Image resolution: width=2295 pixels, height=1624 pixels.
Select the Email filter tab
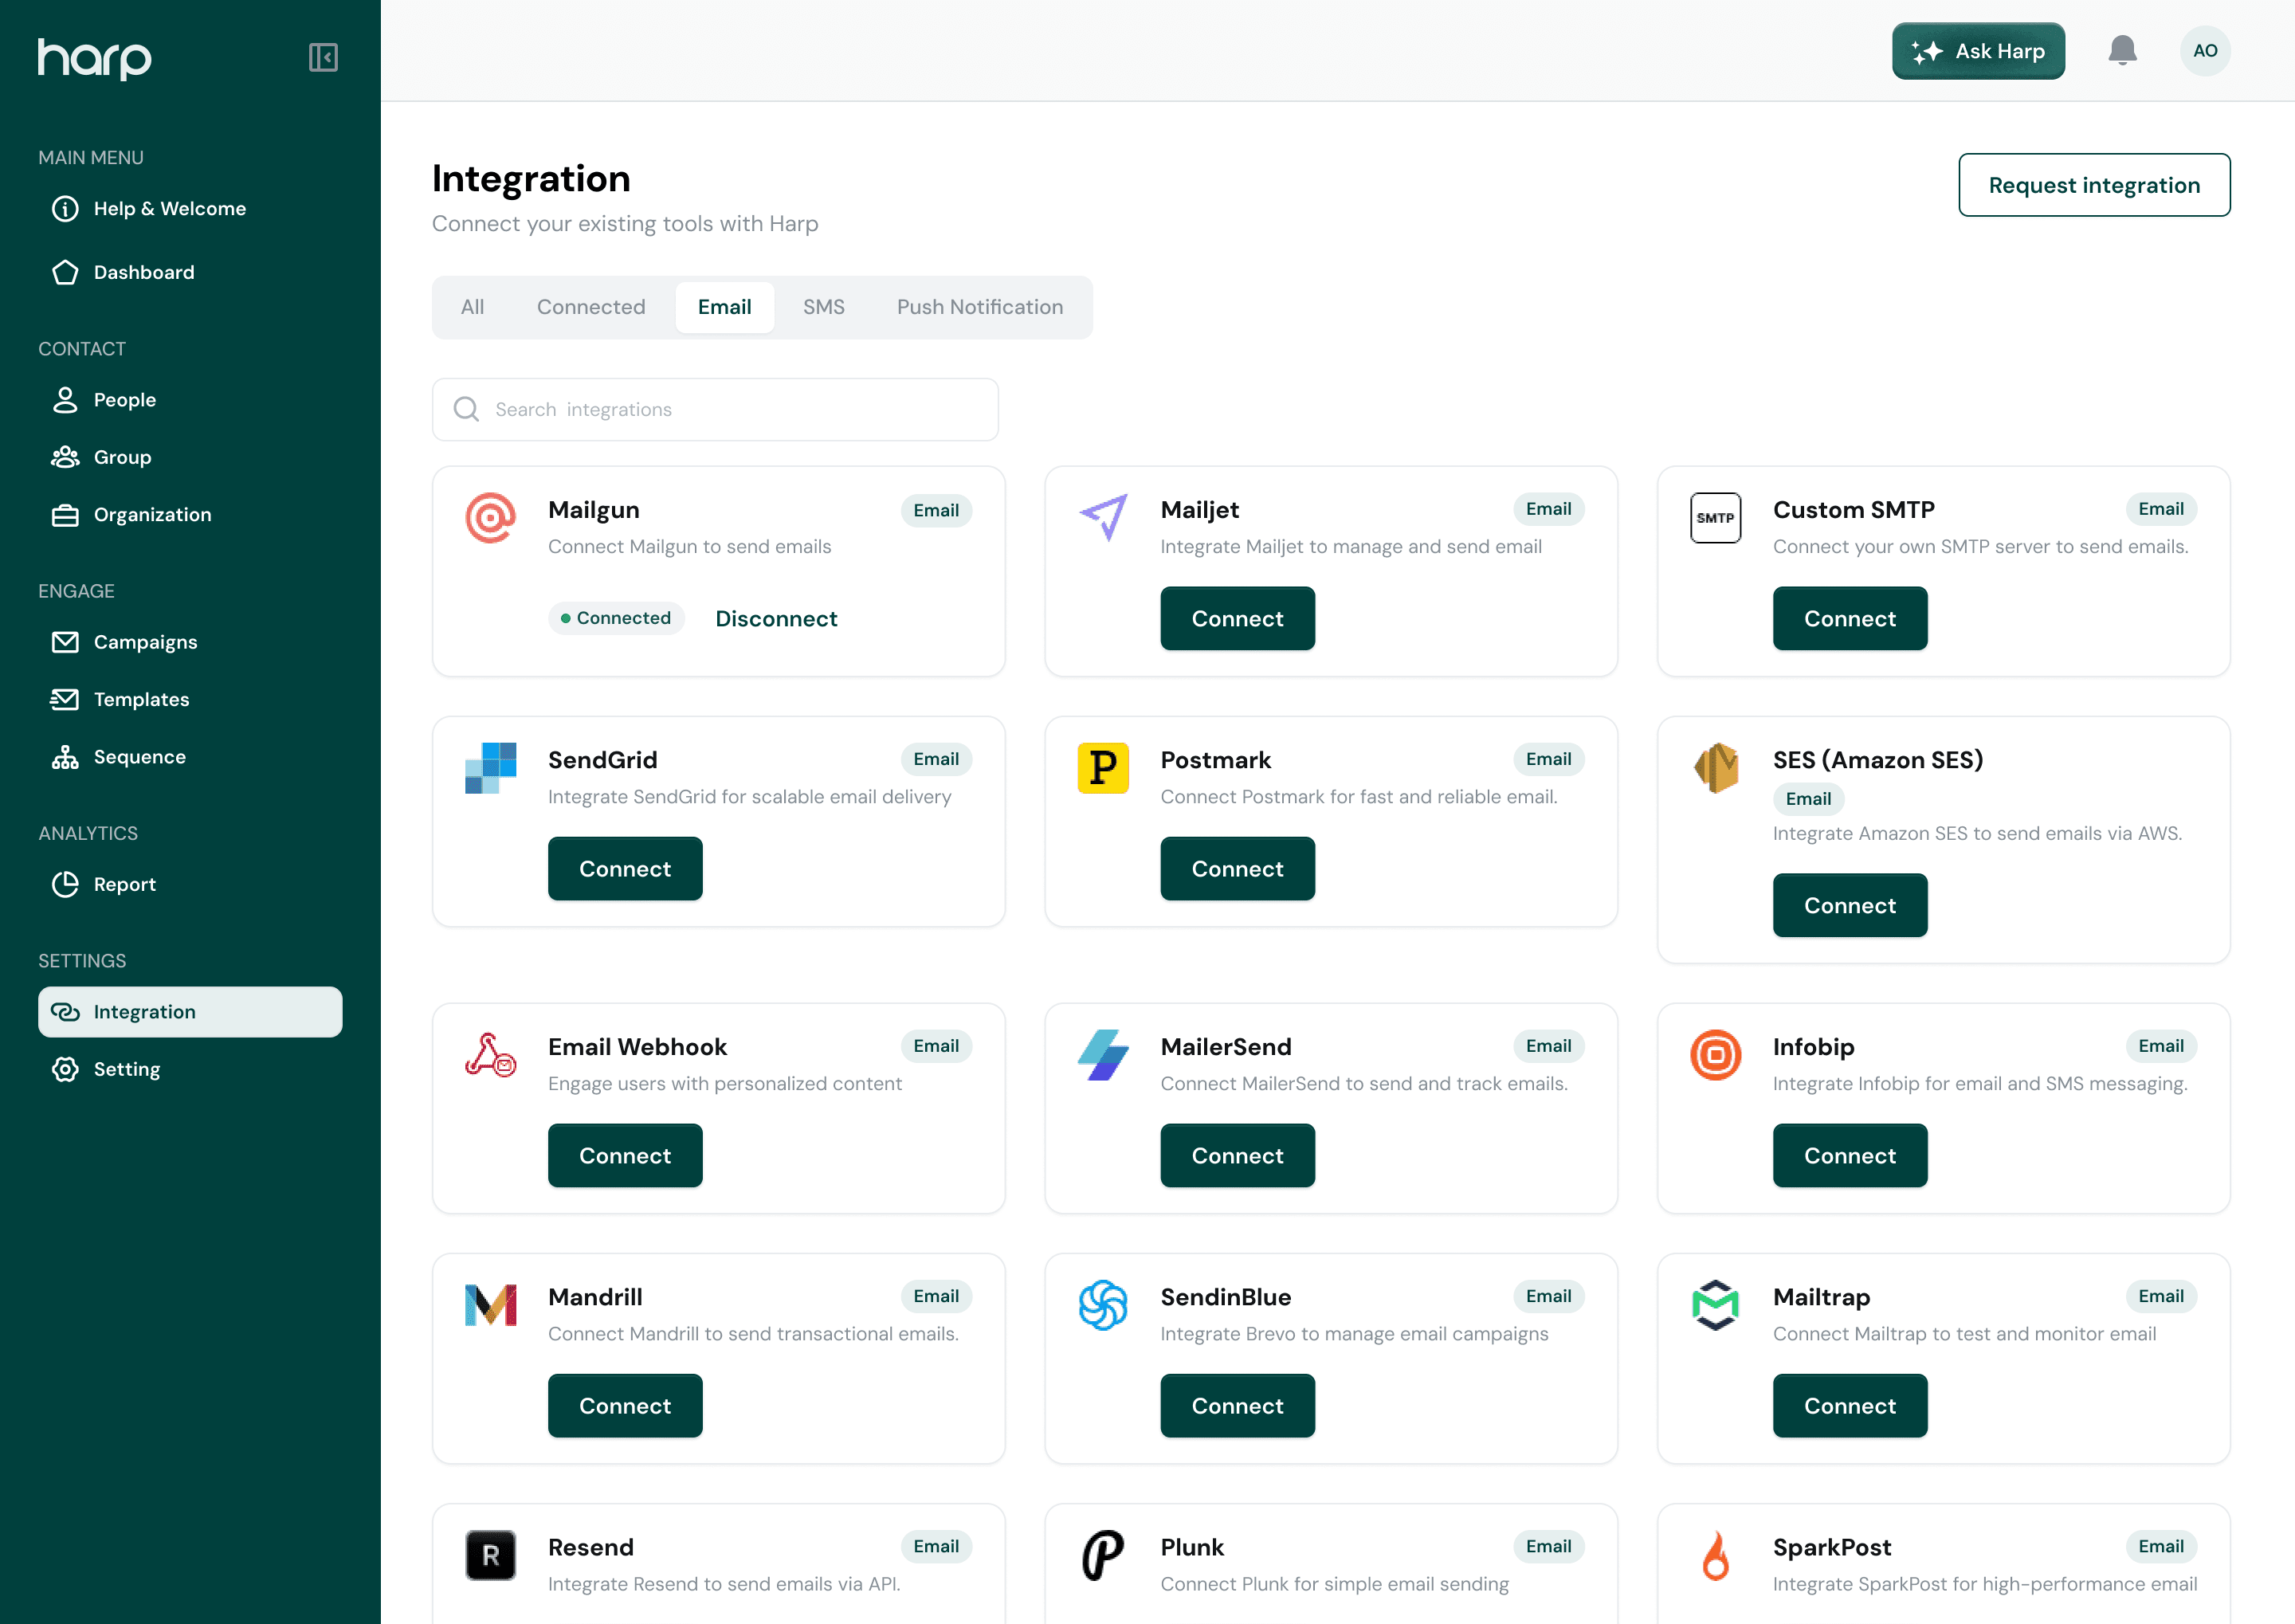click(x=724, y=307)
